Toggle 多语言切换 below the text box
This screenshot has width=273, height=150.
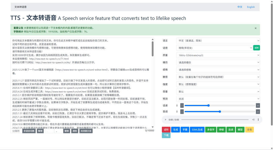tap(29, 131)
